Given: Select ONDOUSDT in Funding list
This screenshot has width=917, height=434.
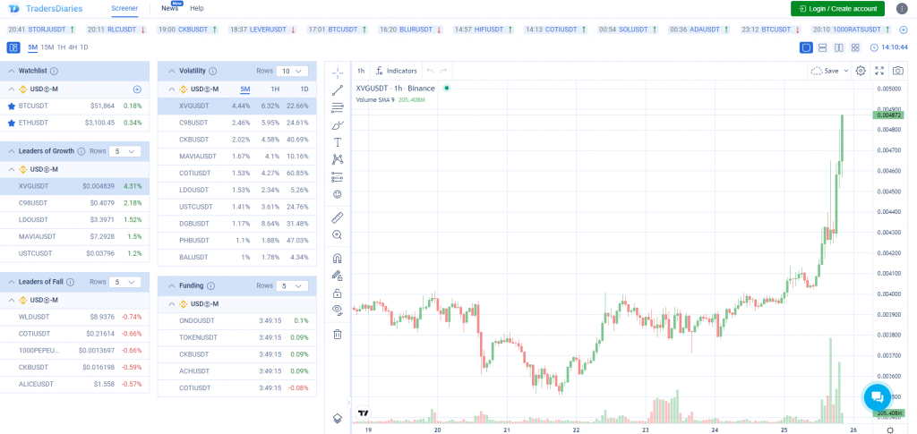Looking at the screenshot, I should click(237, 320).
